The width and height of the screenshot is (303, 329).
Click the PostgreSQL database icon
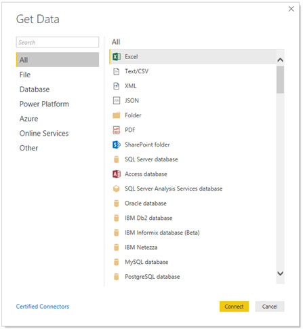click(117, 277)
